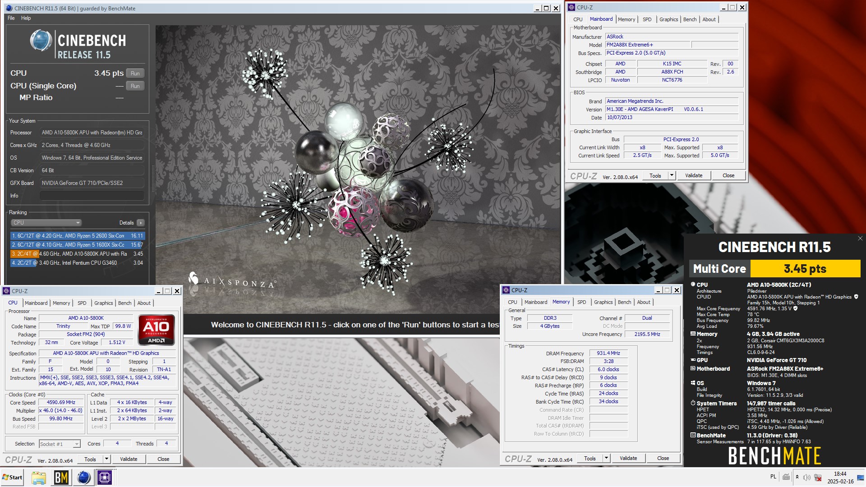
Task: Select ranking entry A10-5800K 3.45
Action: coord(77,253)
